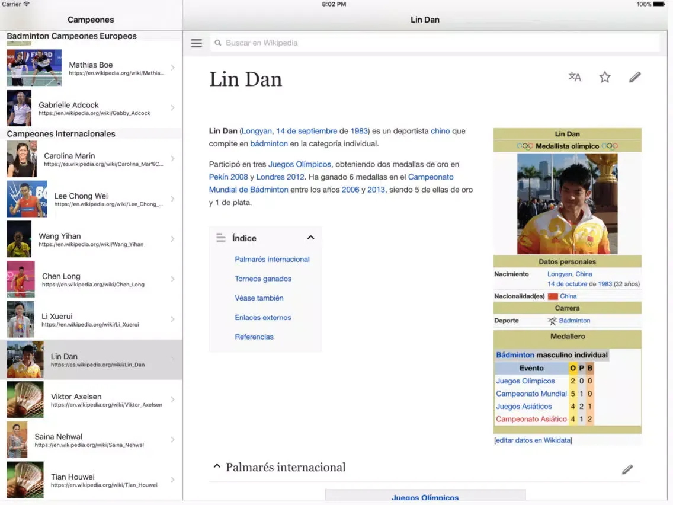Select the highlighted Lin Dan list row

[x=91, y=360]
